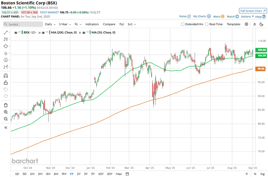Collapse the chart header panel
This screenshot has width=268, height=177.
pyautogui.click(x=255, y=24)
